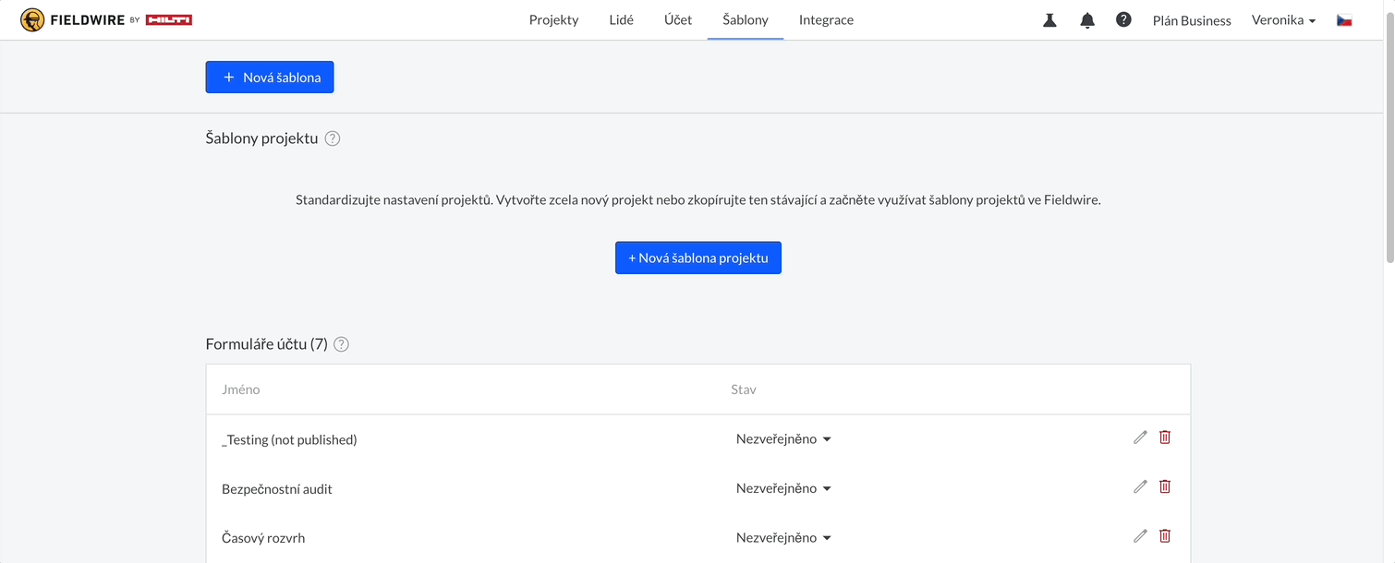Screen dimensions: 1395x563
Task: Open status dropdown for Bezpečnostní audit
Action: coord(783,488)
